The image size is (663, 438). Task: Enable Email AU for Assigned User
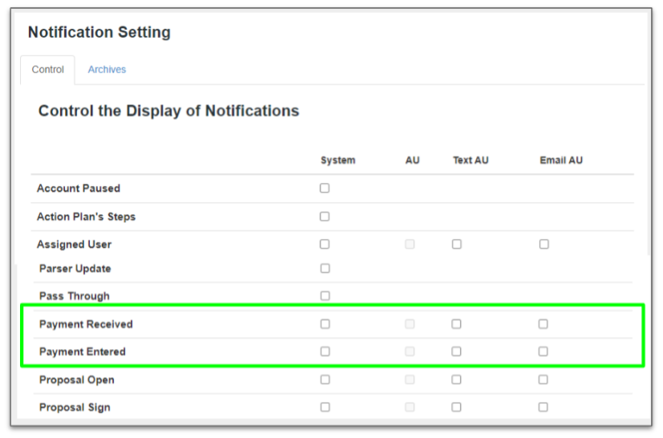click(543, 245)
